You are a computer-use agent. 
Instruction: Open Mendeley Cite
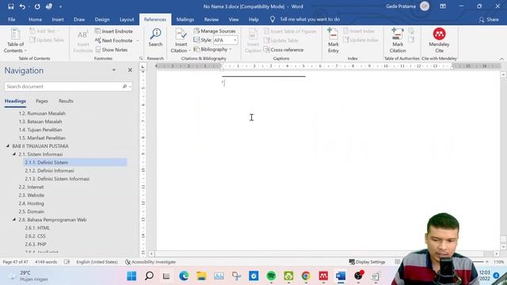click(x=439, y=40)
